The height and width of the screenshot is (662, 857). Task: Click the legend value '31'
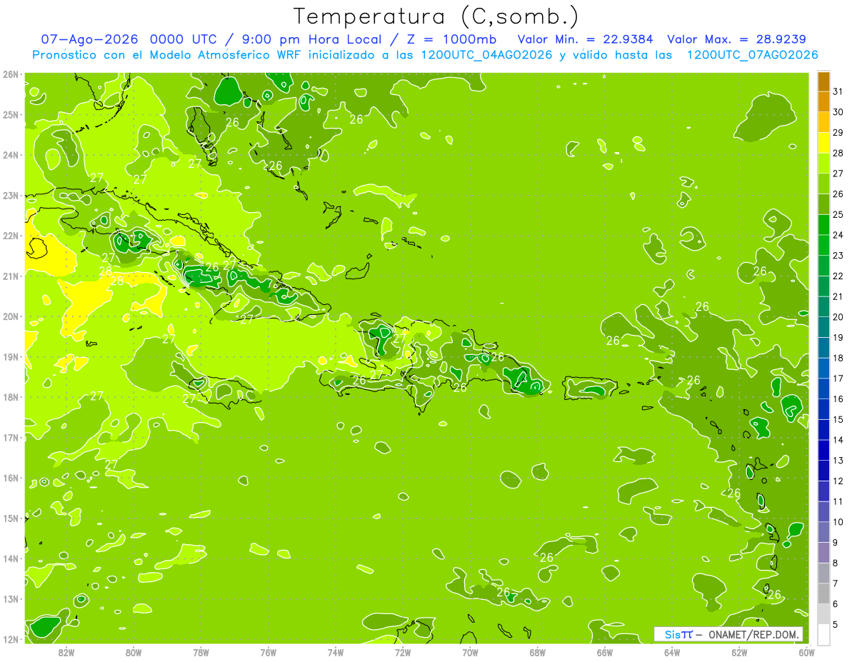pyautogui.click(x=838, y=91)
